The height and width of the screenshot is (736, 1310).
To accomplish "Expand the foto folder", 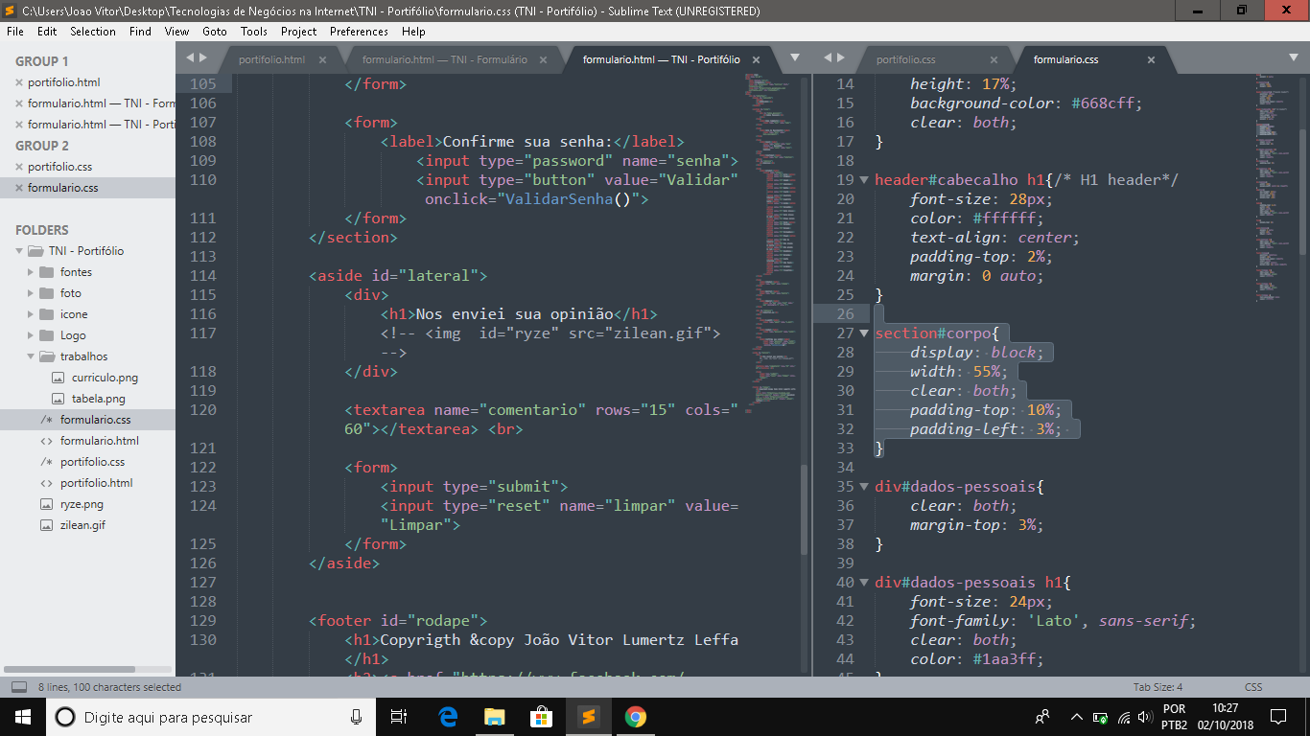I will [x=31, y=293].
